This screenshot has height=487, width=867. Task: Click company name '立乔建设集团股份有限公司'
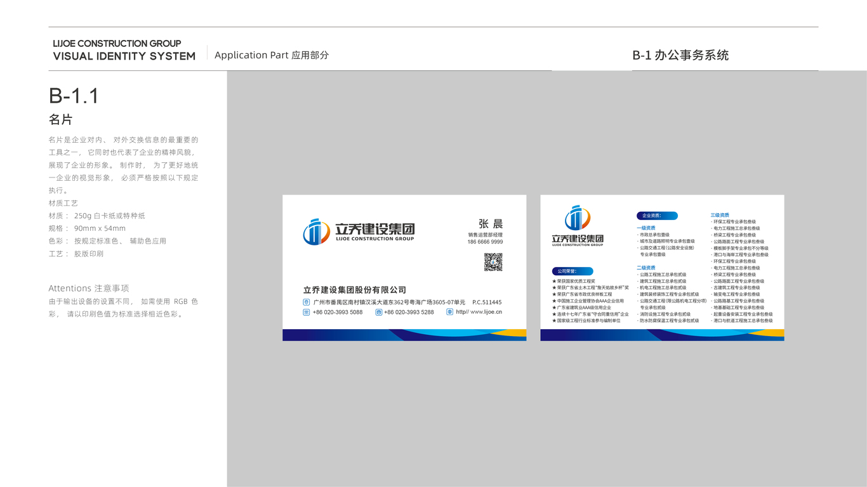(355, 290)
